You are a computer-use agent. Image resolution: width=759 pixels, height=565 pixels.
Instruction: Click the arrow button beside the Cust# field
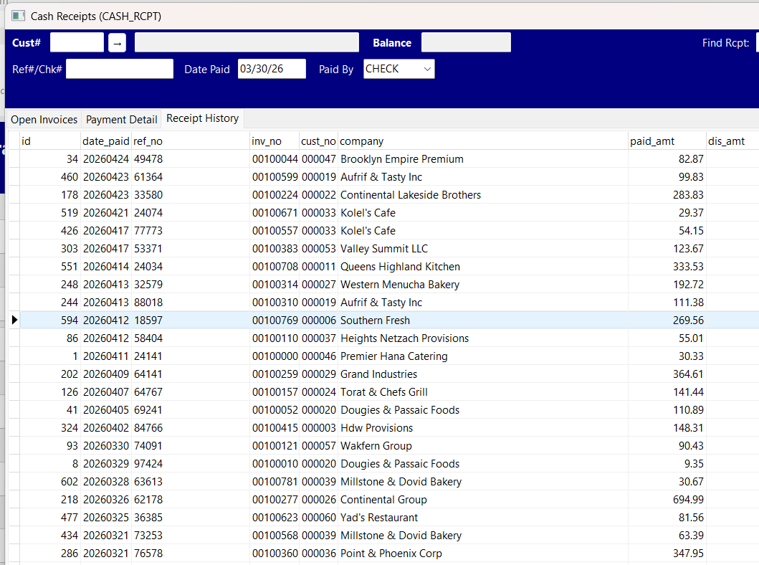click(116, 42)
